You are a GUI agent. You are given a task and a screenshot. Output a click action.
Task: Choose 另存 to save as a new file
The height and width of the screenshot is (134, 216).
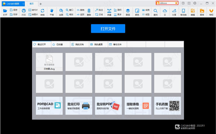point(14,14)
